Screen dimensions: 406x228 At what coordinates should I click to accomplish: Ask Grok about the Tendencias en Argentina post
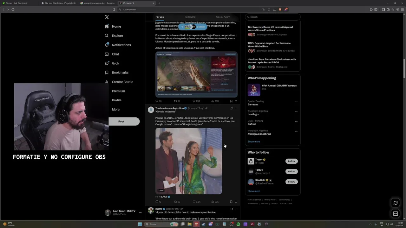[232, 108]
